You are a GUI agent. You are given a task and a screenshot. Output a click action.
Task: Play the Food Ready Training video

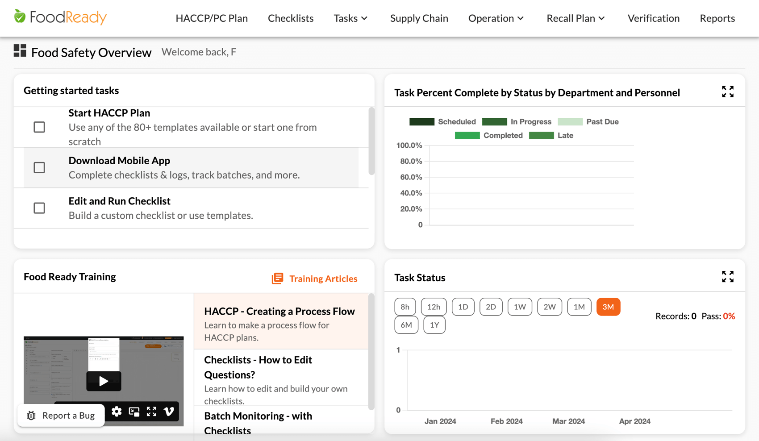[x=104, y=381]
